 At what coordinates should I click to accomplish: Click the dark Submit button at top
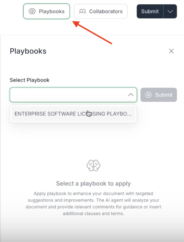pos(150,11)
